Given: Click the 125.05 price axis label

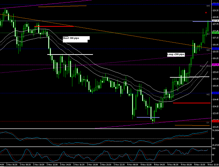Looking at the screenshot, I should 215,86.
